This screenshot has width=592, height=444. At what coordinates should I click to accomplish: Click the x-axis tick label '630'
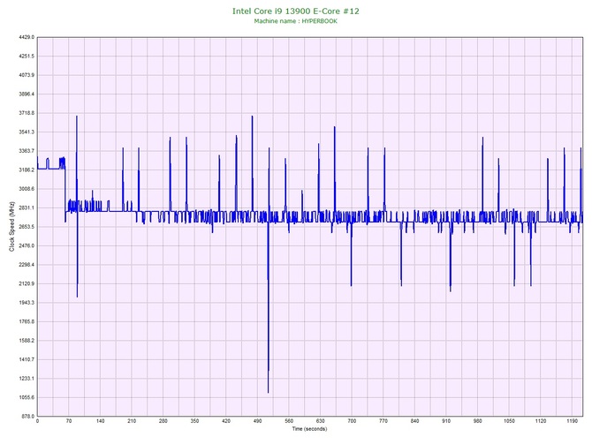pos(321,421)
